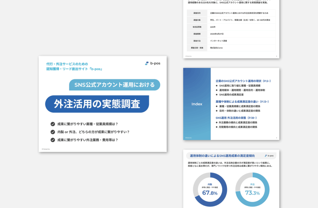
Task: Click title 運用体制の違いによるSNS運用成果の満足度傾向
Action: pyautogui.click(x=222, y=156)
